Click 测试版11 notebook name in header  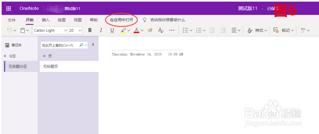72,9
